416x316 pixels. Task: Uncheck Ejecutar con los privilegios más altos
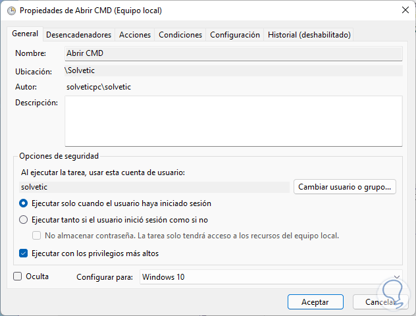point(24,253)
